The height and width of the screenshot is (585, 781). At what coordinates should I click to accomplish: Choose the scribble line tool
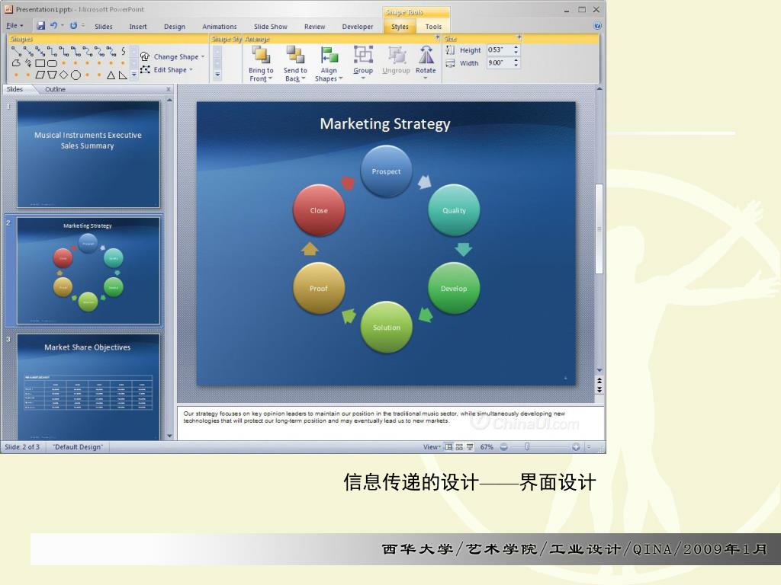(x=28, y=63)
